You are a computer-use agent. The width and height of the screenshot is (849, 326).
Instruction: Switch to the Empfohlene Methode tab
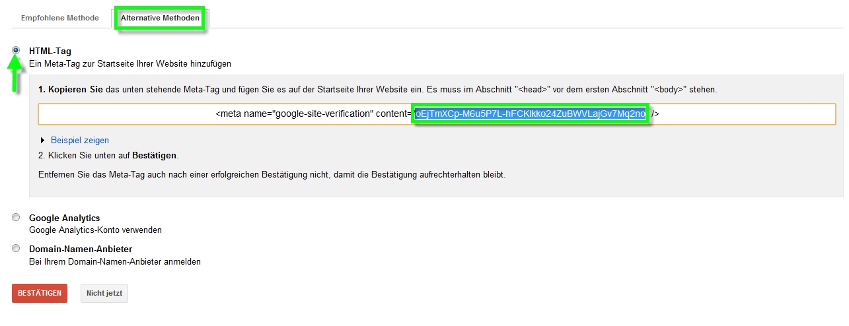coord(60,18)
